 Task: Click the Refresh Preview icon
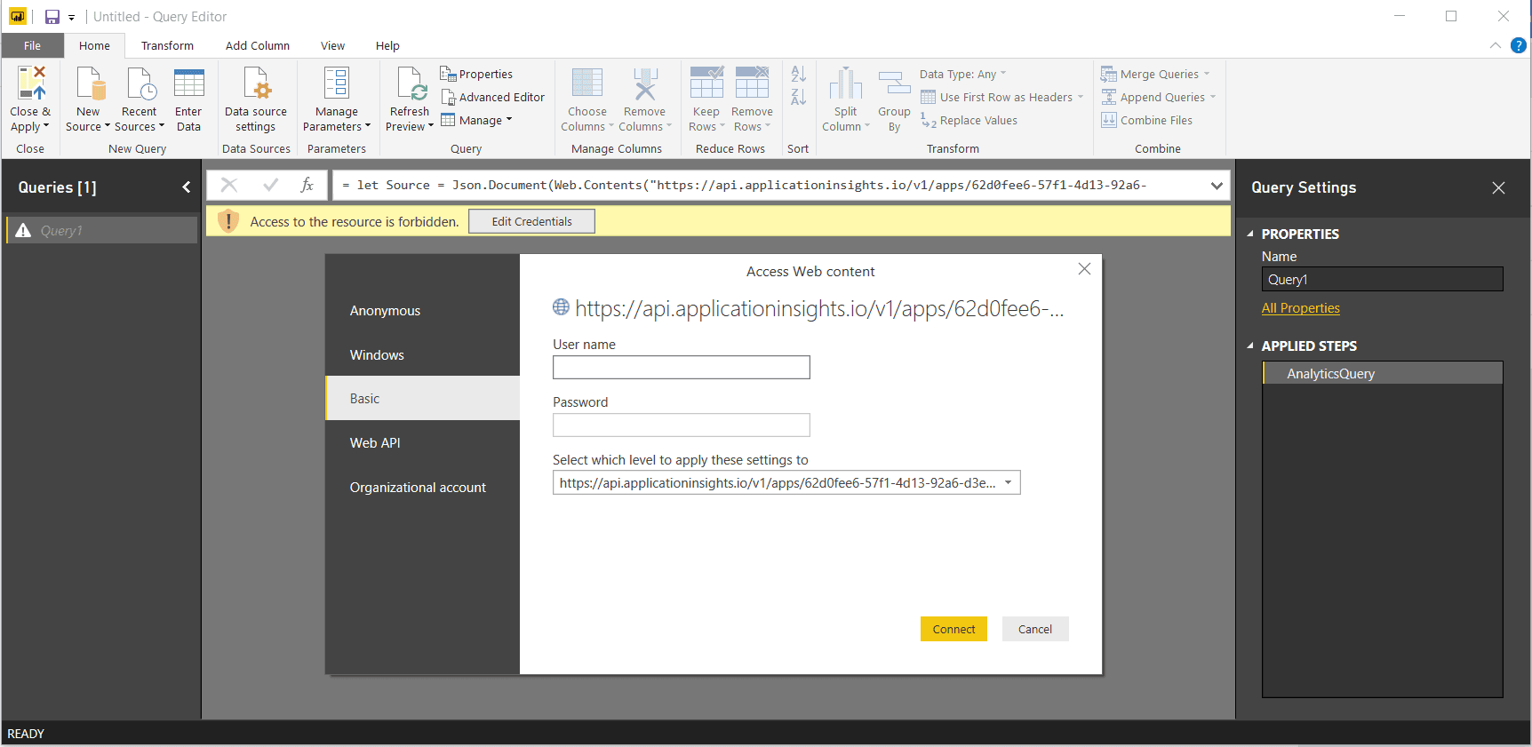click(x=411, y=83)
